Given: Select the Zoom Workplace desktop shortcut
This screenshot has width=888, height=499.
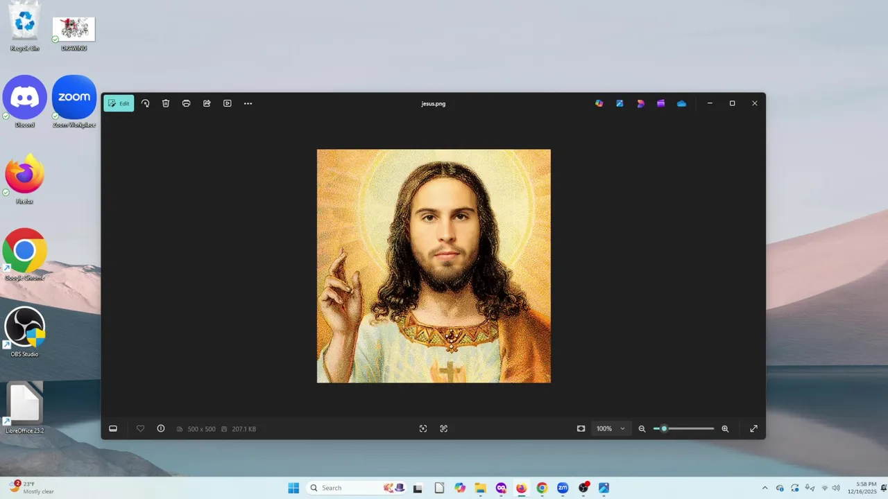Looking at the screenshot, I should pos(74,102).
